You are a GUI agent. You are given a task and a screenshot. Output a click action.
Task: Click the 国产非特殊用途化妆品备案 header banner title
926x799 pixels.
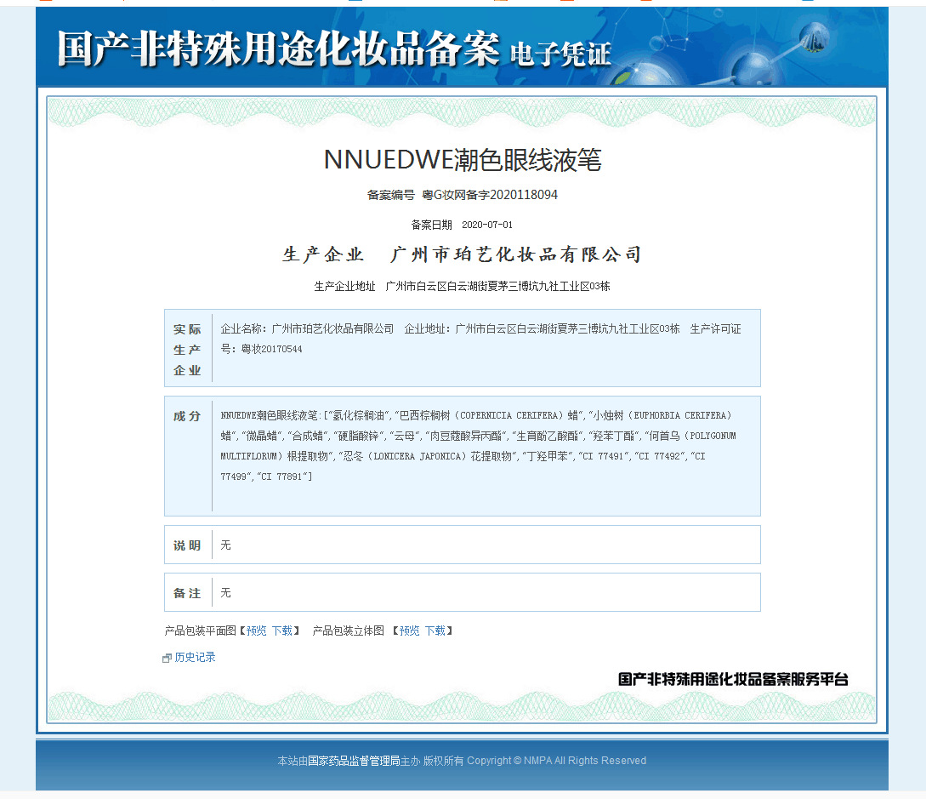click(278, 50)
